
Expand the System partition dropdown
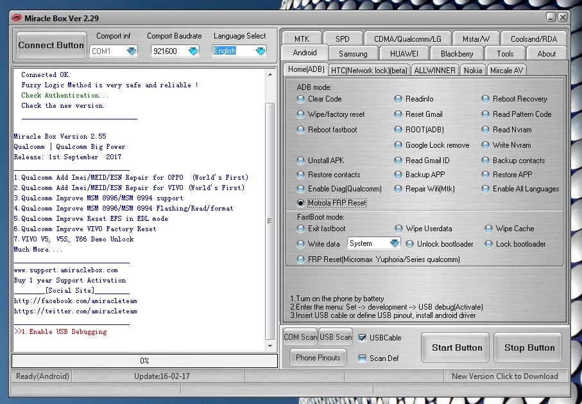(x=393, y=244)
